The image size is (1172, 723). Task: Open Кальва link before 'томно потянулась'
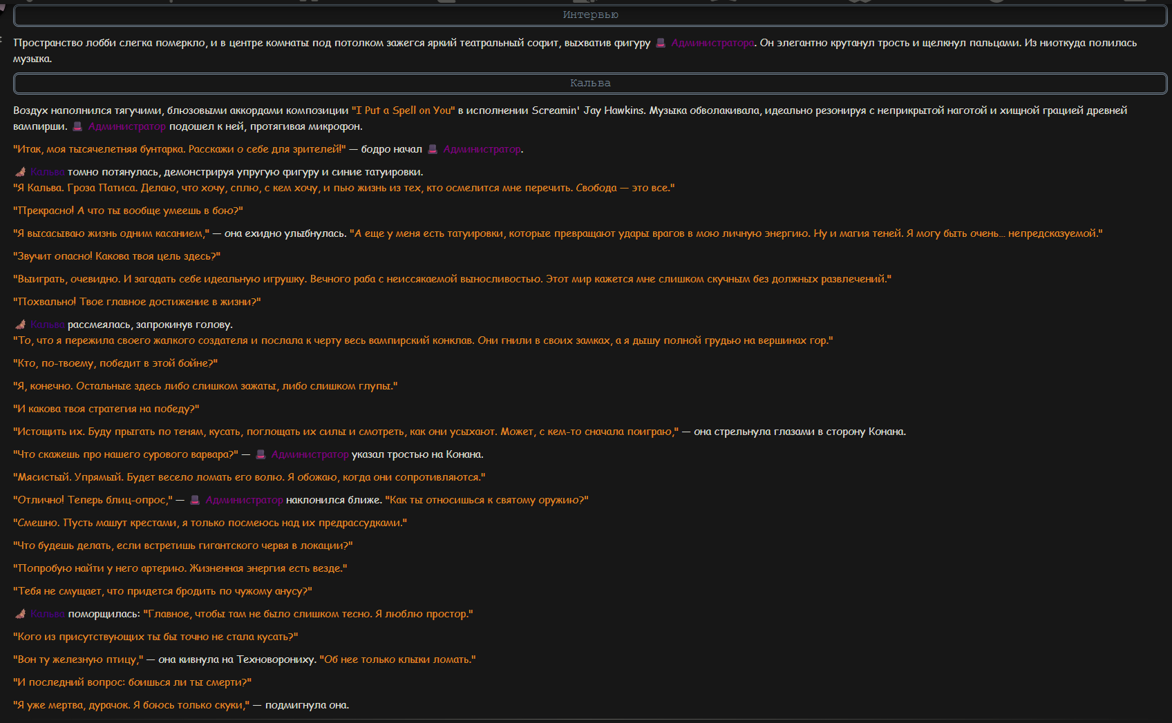tap(48, 172)
